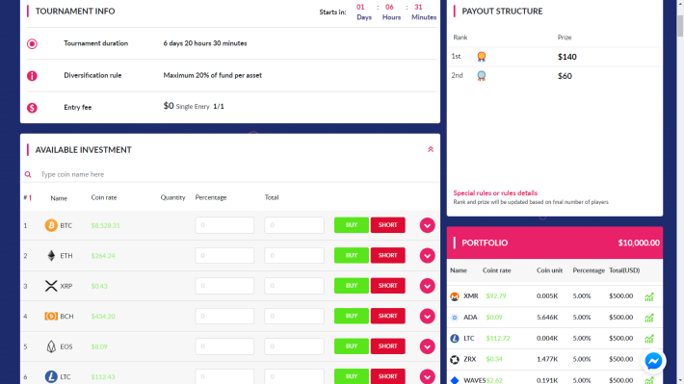Click BTC percentage input field
The height and width of the screenshot is (384, 684).
(x=224, y=225)
